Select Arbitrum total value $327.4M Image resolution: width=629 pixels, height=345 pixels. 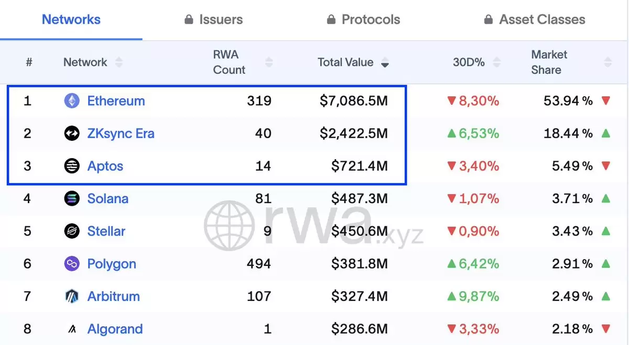[x=360, y=296]
